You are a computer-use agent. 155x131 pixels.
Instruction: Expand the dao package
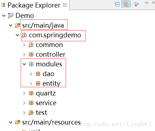(x=31, y=74)
